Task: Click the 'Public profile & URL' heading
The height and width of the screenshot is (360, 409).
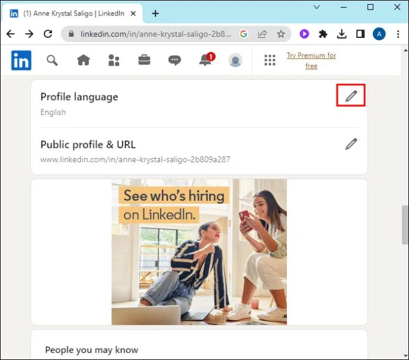Action: tap(88, 144)
